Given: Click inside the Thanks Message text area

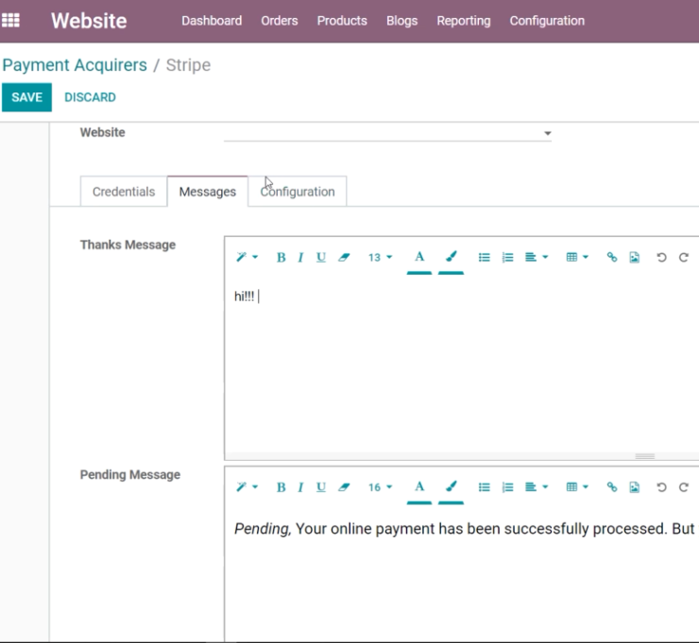Looking at the screenshot, I should 461,367.
